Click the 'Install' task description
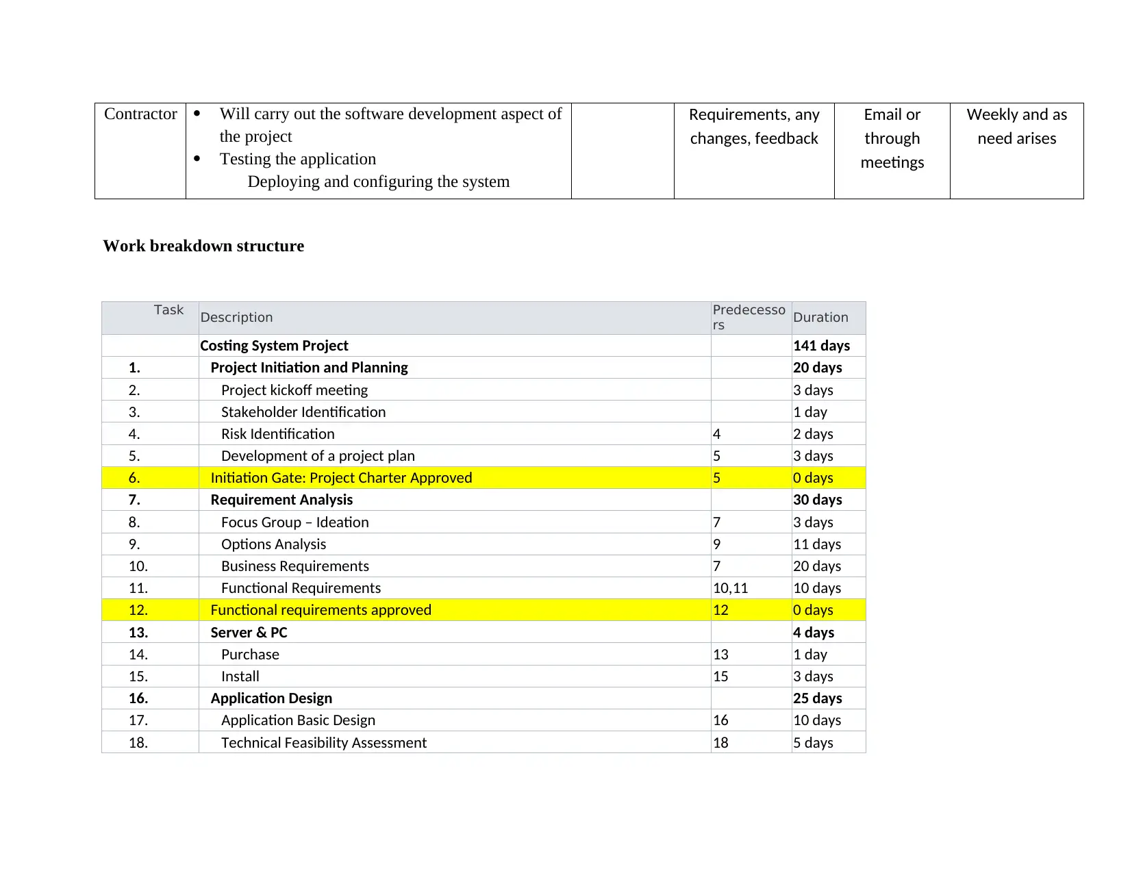The height and width of the screenshot is (873, 1130). click(x=240, y=676)
